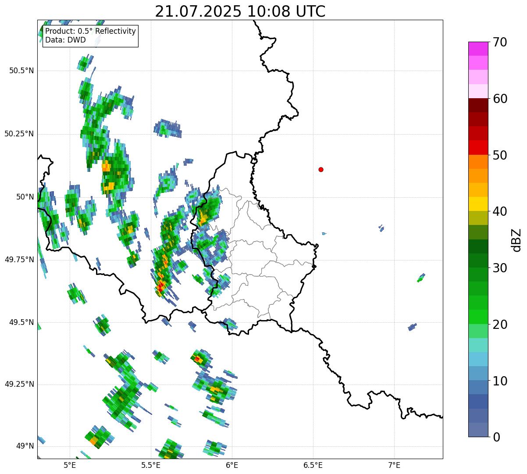The width and height of the screenshot is (527, 474).
Task: Click the 7°E longitude label
Action: click(x=395, y=465)
